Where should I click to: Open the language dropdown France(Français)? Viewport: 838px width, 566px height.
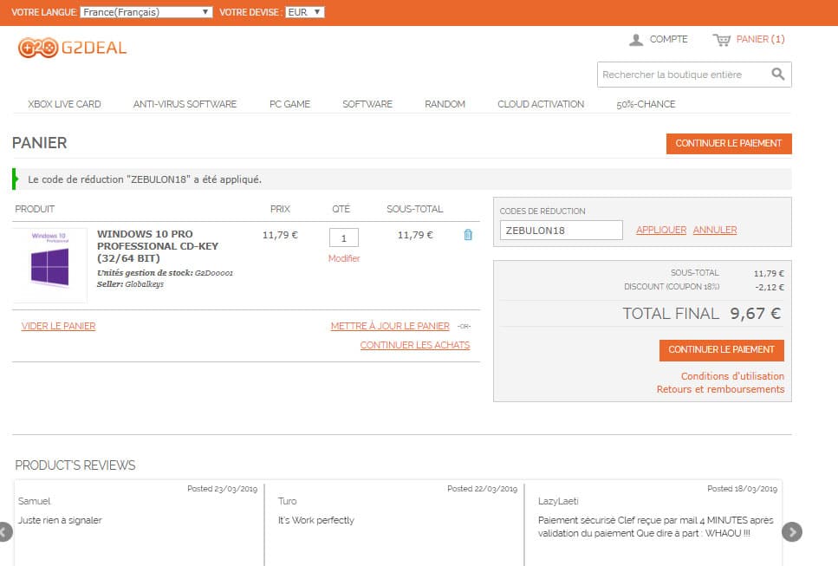click(x=146, y=12)
